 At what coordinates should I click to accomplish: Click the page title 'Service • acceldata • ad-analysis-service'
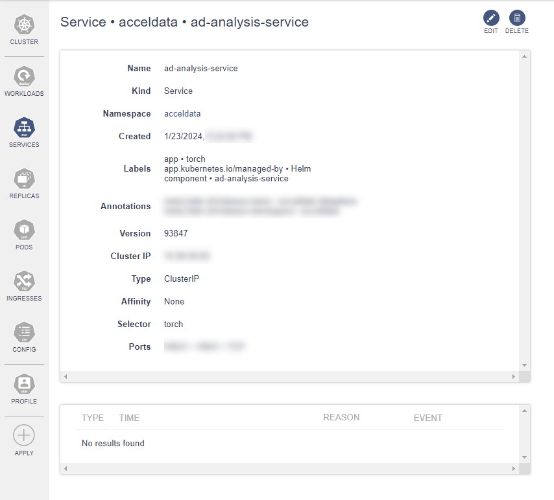[184, 22]
